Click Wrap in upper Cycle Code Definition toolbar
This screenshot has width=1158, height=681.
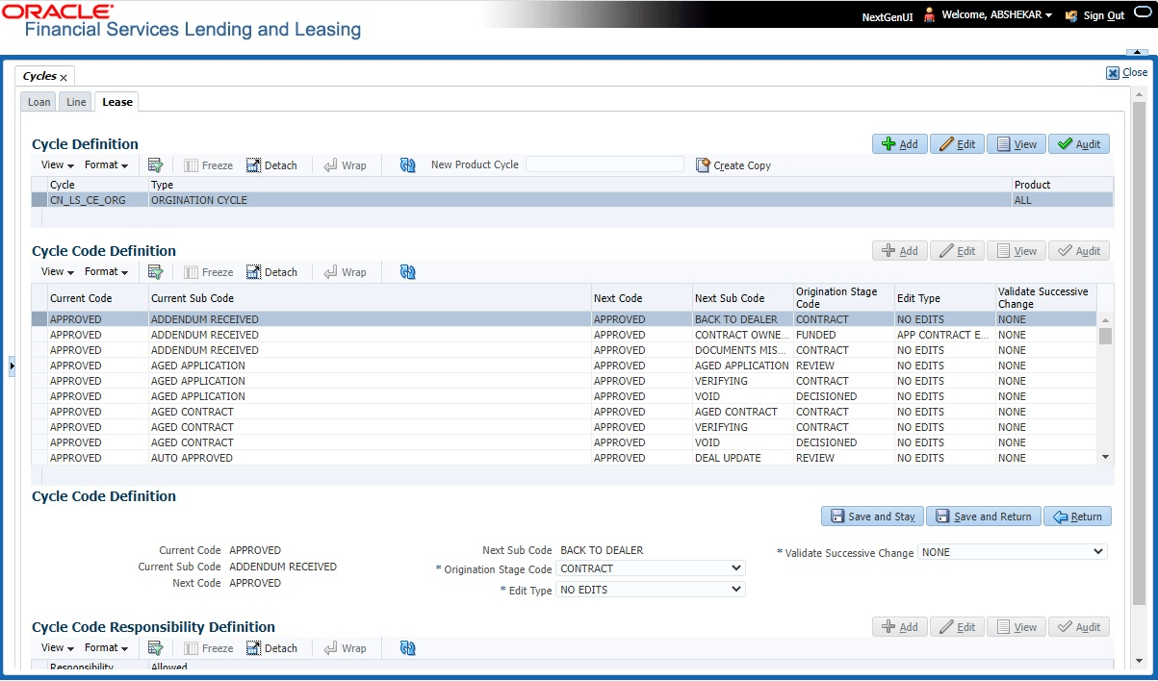pyautogui.click(x=345, y=272)
